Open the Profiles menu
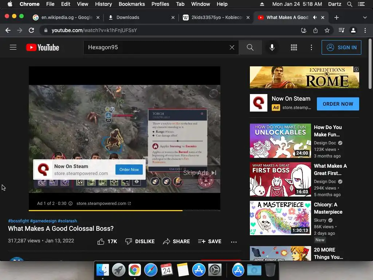 coord(160,4)
